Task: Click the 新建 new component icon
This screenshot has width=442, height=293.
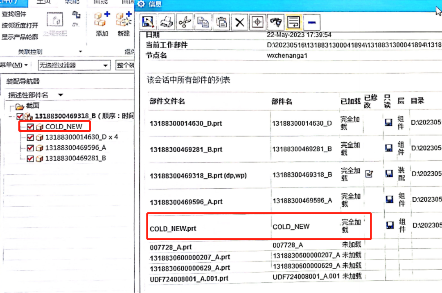Action: (x=124, y=19)
